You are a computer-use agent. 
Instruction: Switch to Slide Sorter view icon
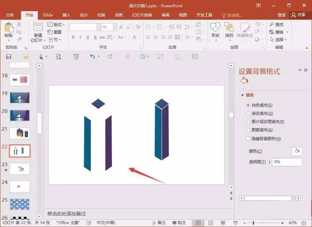pos(210,223)
